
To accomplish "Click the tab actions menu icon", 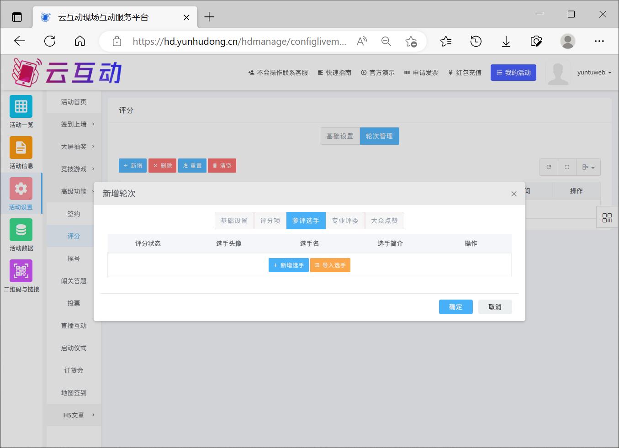I will click(17, 17).
